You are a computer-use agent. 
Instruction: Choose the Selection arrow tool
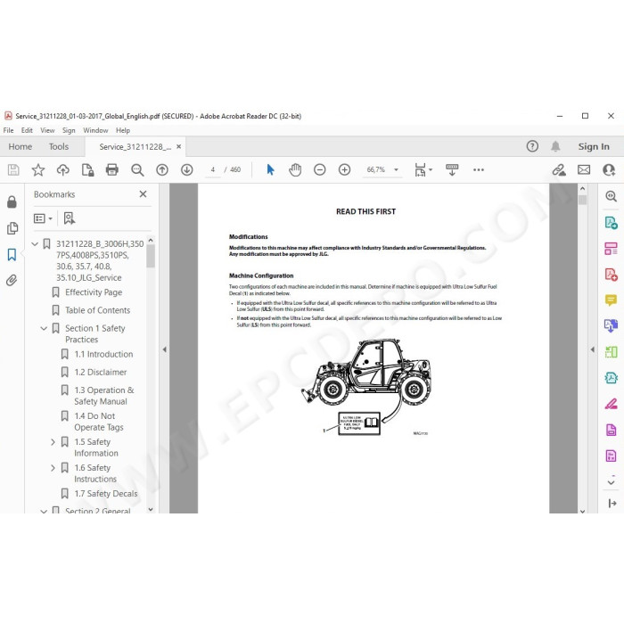coord(271,170)
